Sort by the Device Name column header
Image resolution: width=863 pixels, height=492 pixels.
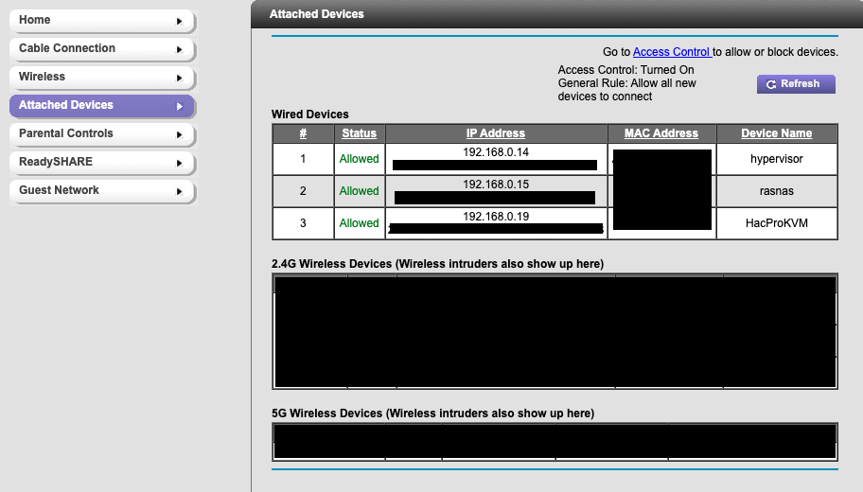pyautogui.click(x=776, y=133)
